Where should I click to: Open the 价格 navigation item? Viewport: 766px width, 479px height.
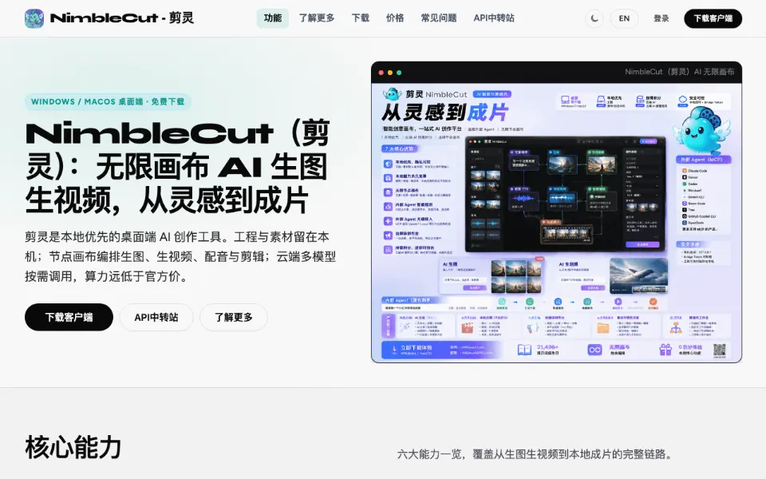pos(395,18)
